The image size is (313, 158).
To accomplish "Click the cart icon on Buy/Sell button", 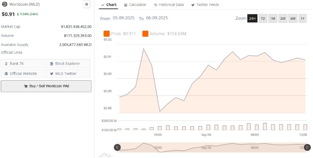I will (26, 86).
